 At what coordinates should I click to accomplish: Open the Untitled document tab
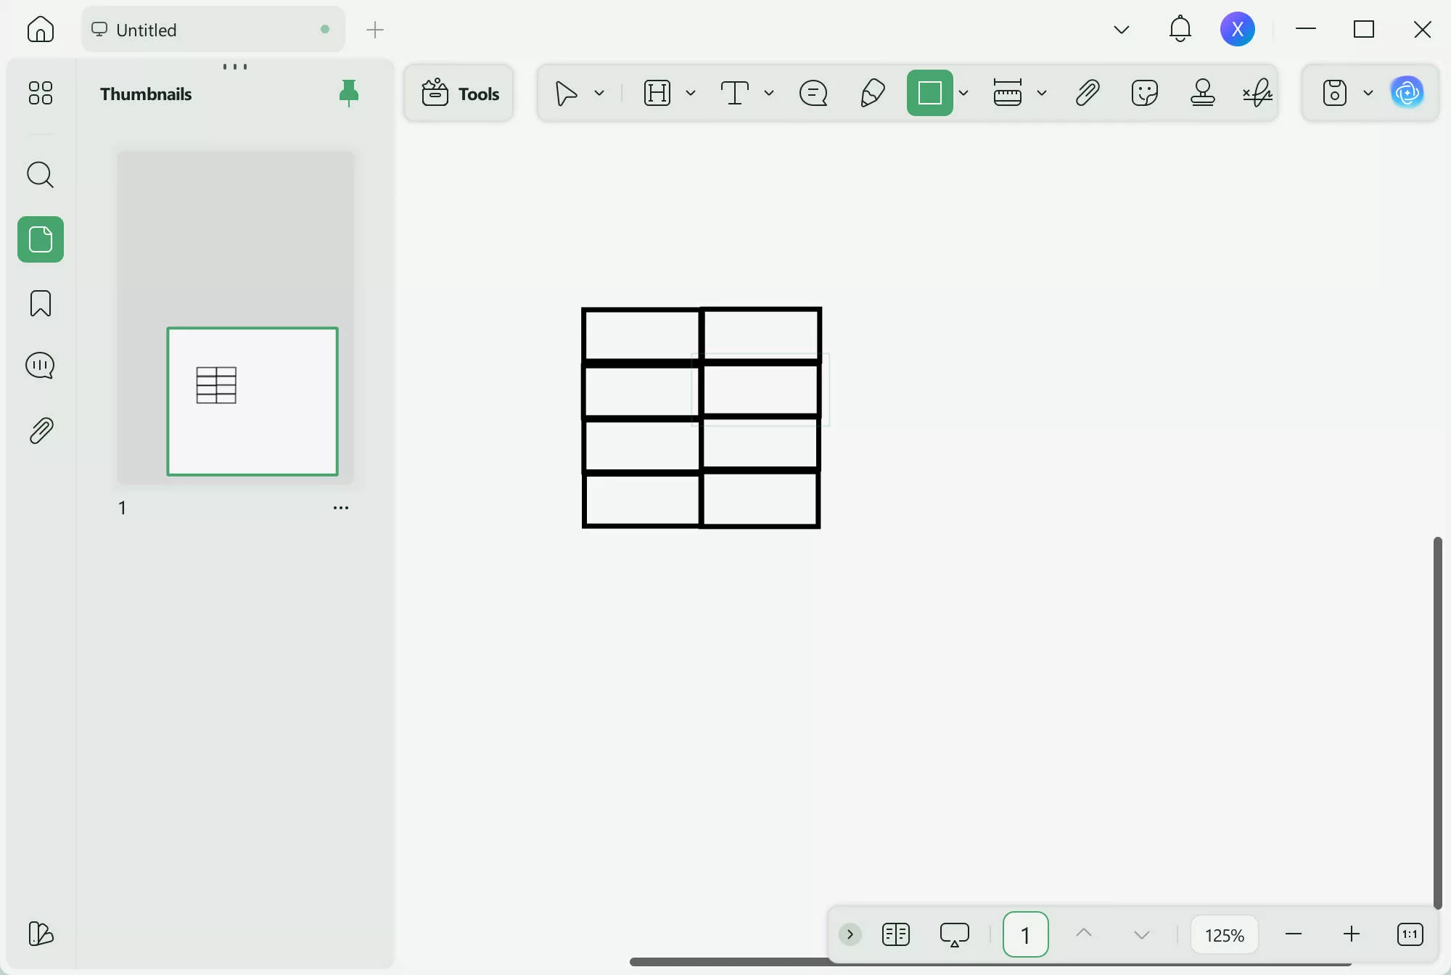coord(213,30)
